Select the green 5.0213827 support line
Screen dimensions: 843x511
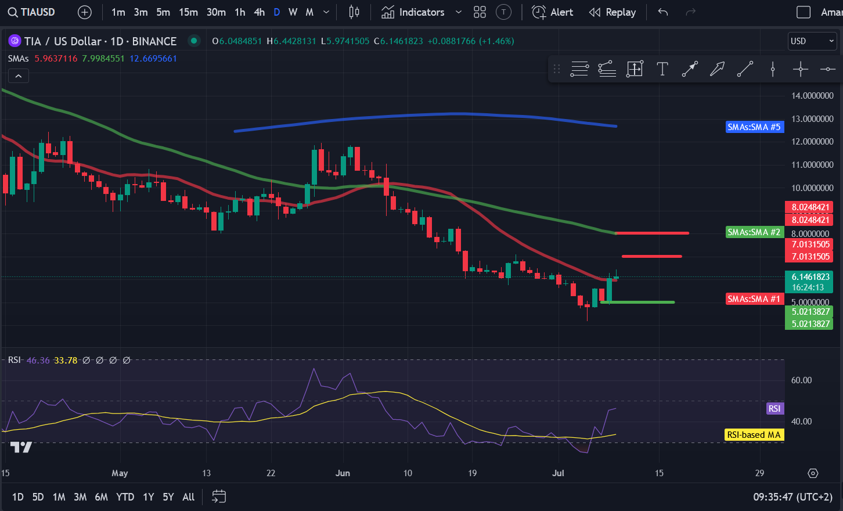(x=637, y=302)
